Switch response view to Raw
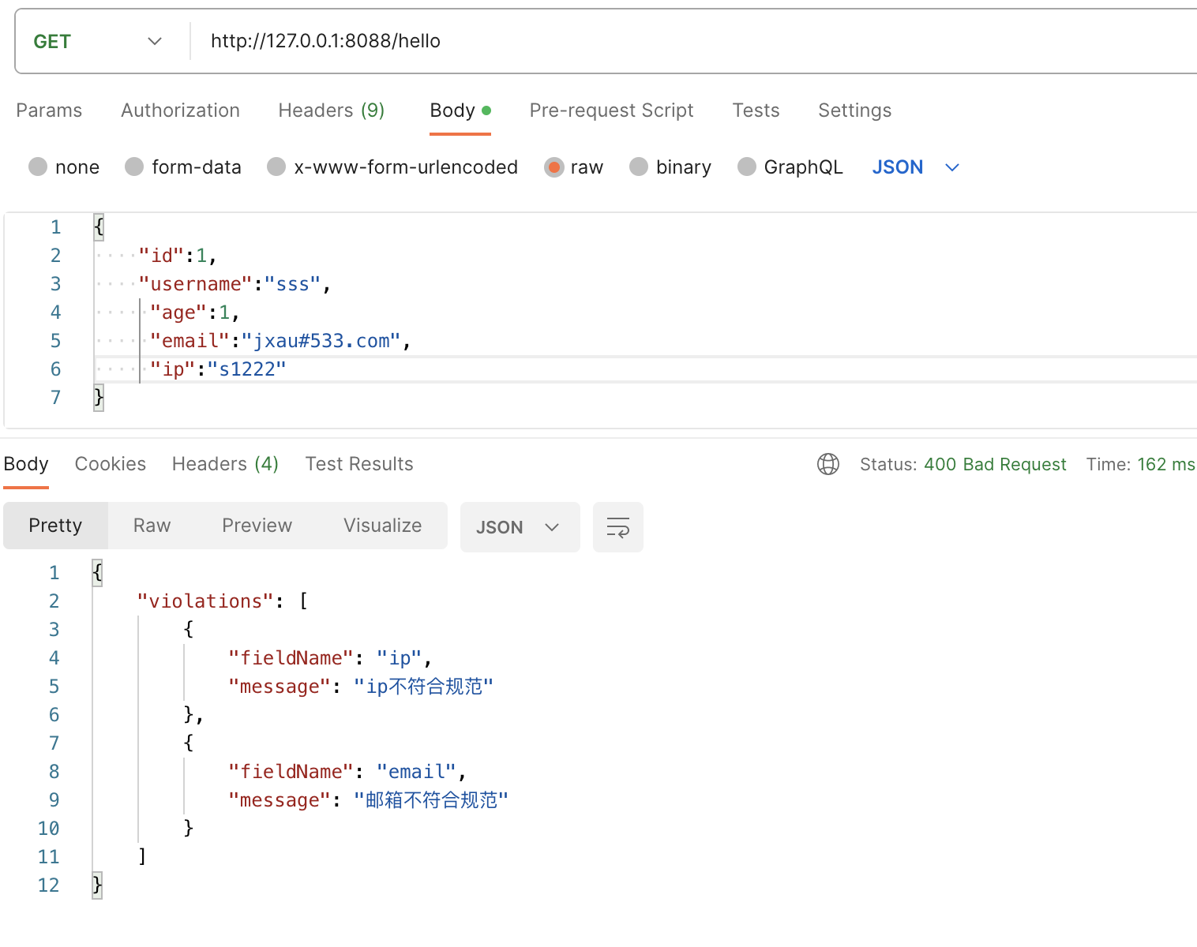Screen dimensions: 1197x947 (x=152, y=526)
